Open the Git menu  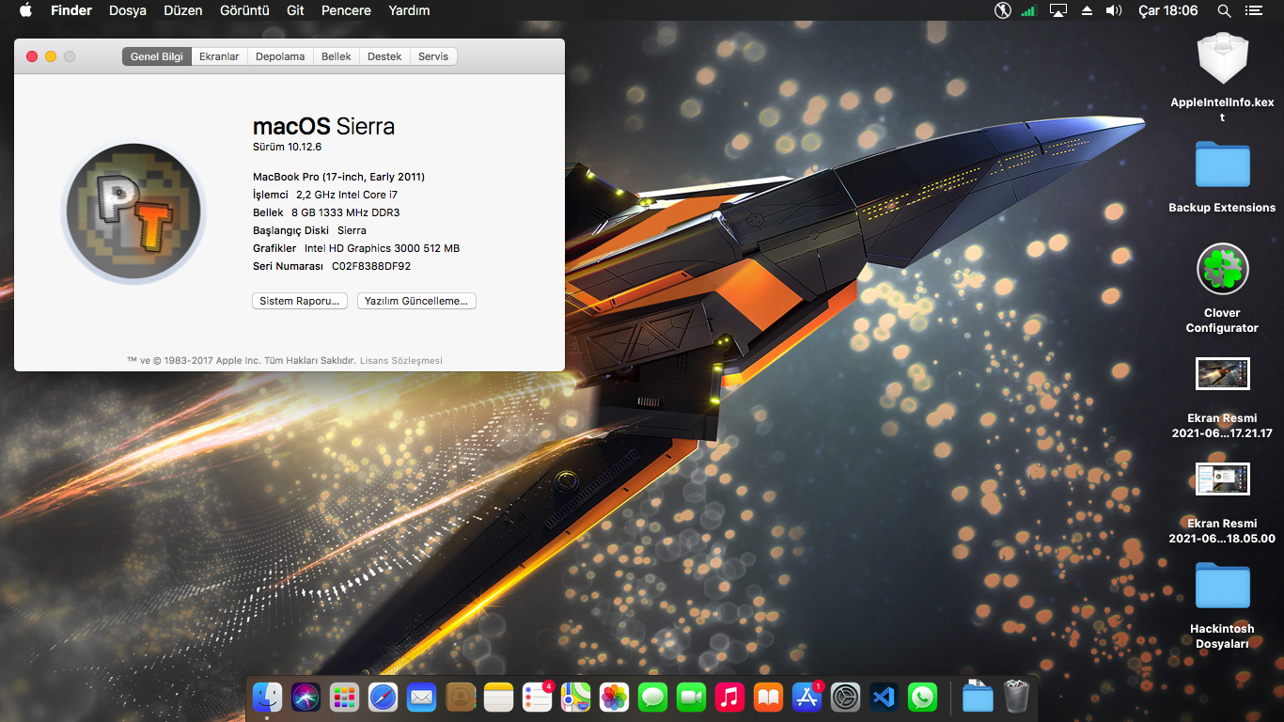click(295, 10)
